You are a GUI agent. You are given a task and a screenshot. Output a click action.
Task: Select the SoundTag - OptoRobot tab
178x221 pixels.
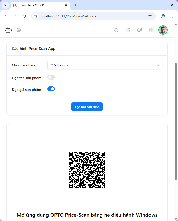tap(40, 6)
